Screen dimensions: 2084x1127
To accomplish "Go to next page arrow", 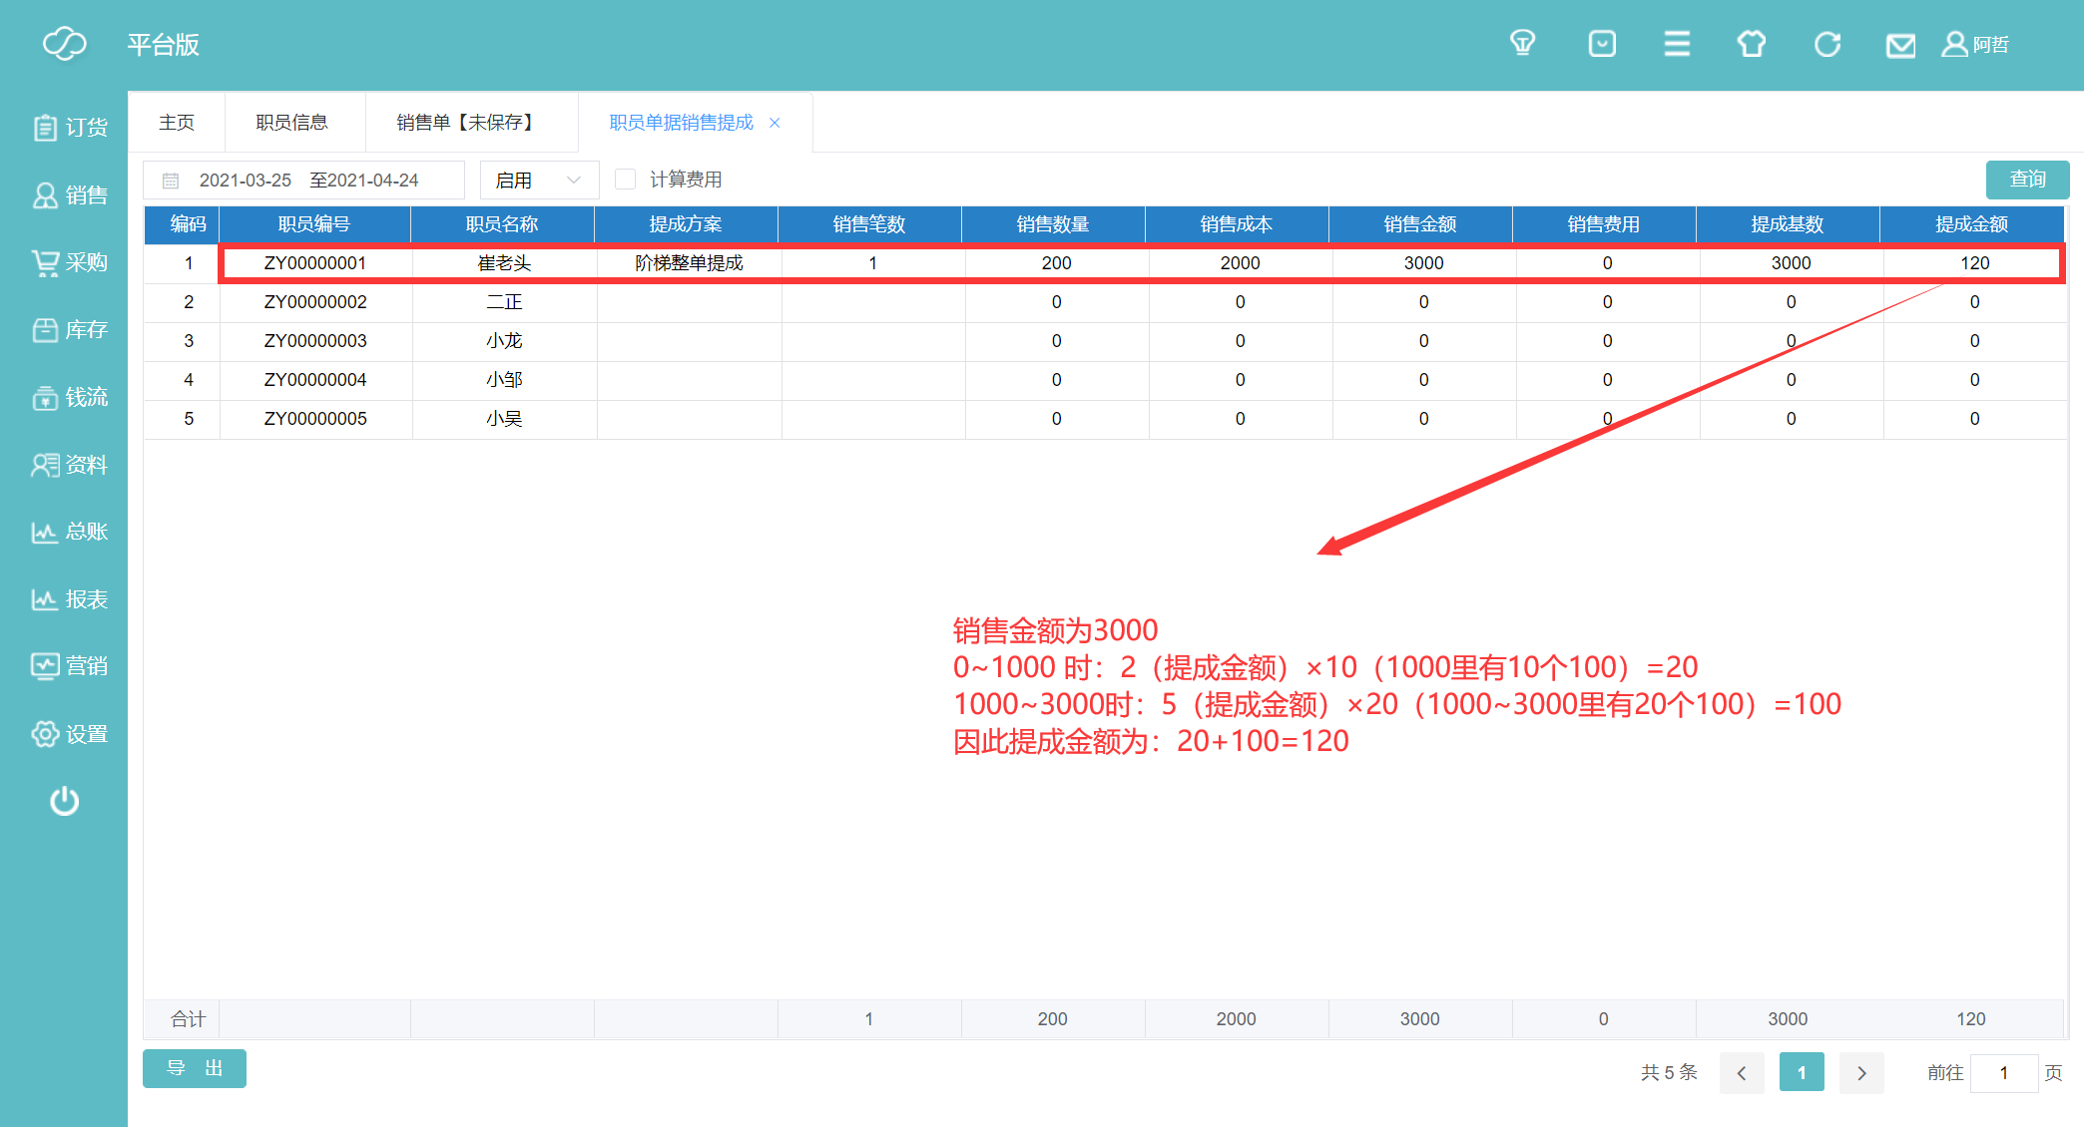I will click(x=1861, y=1073).
